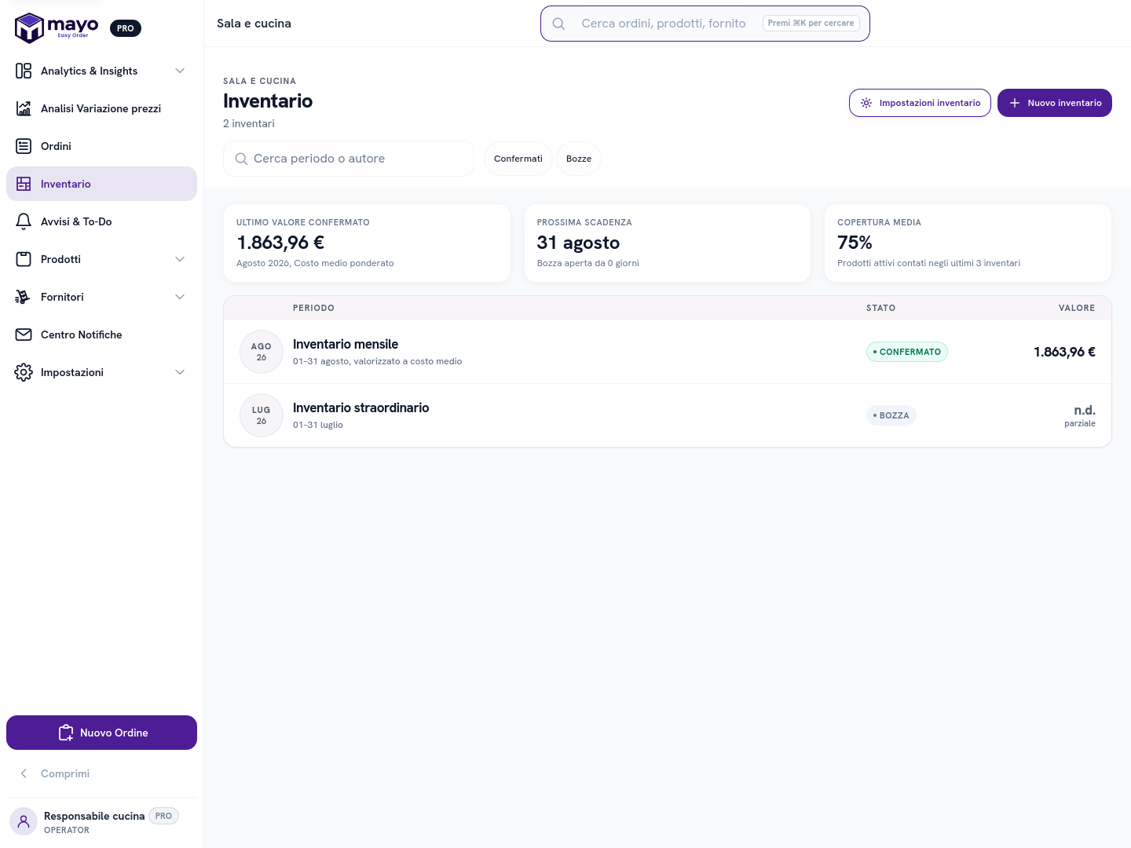
Task: Click the Ordini list icon
Action: [24, 146]
